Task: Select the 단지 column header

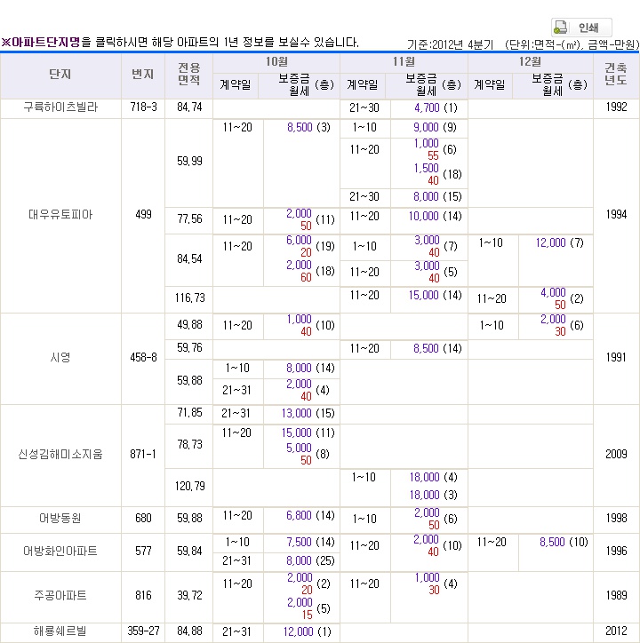Action: click(x=60, y=75)
